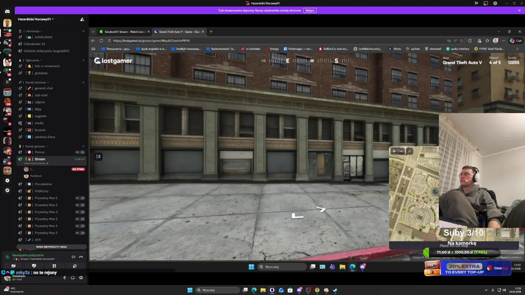The width and height of the screenshot is (525, 295).
Task: Open Discord user settings gear
Action: click(x=81, y=278)
